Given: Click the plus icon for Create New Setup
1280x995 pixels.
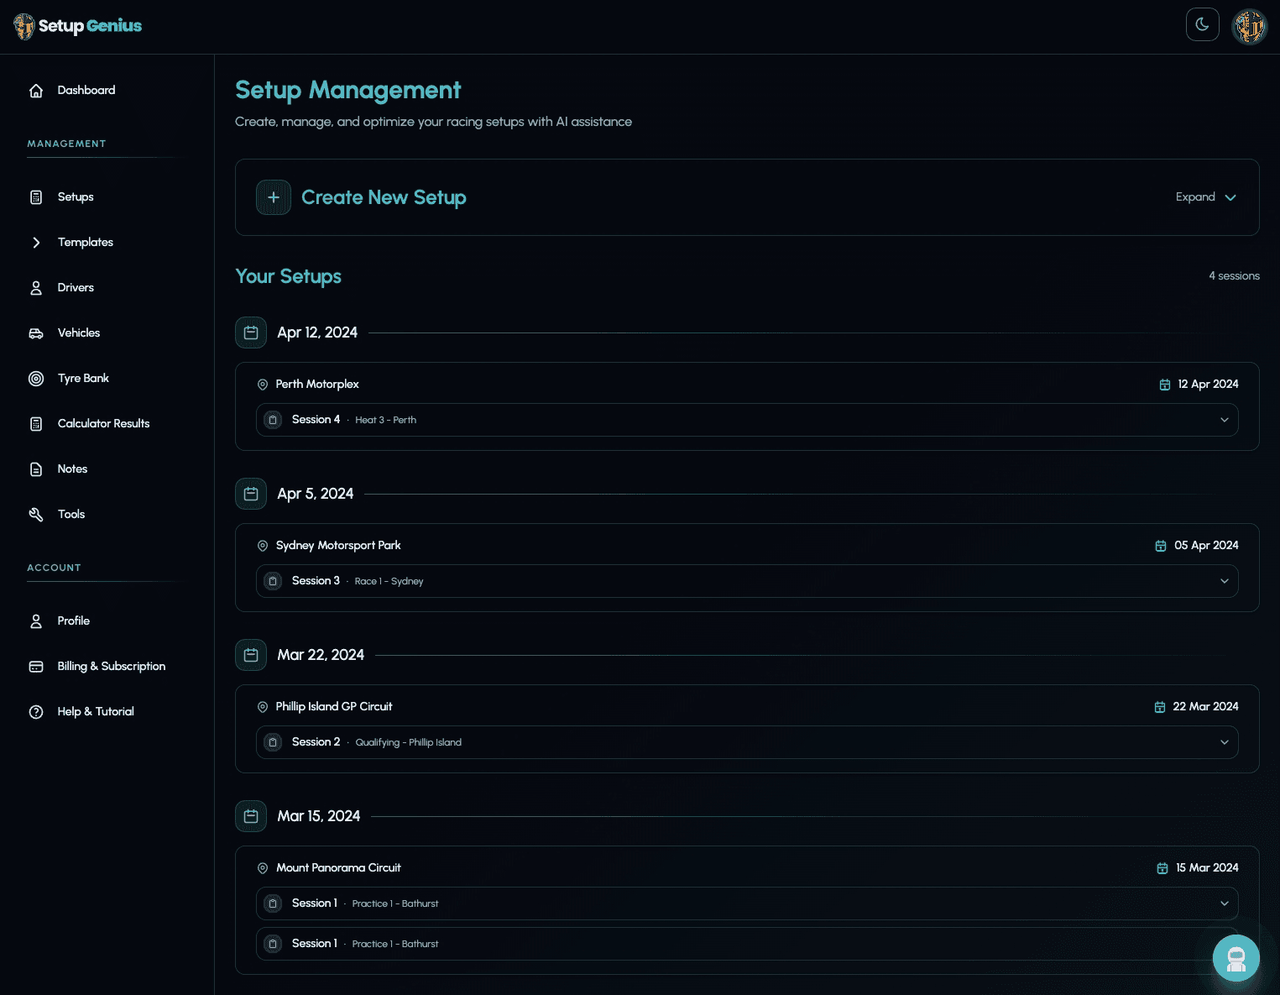Looking at the screenshot, I should (x=274, y=197).
